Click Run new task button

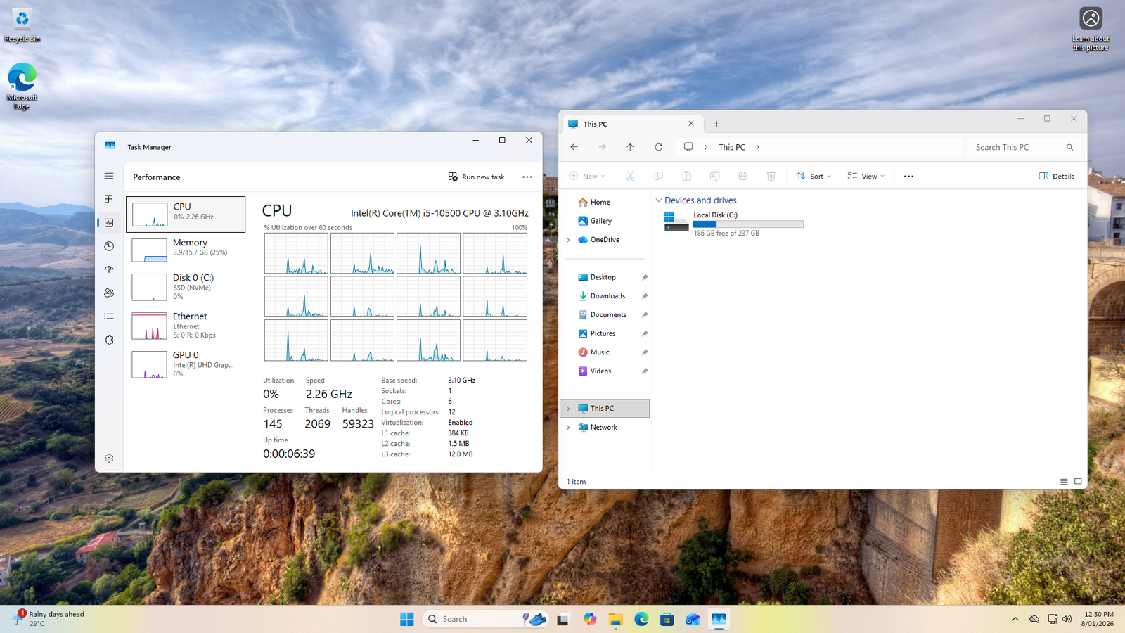click(x=477, y=177)
